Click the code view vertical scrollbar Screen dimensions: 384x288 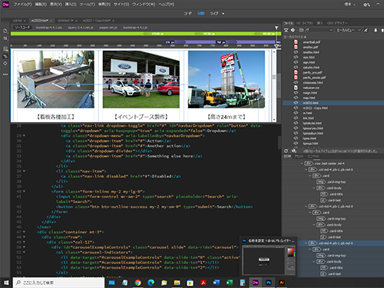(280, 142)
